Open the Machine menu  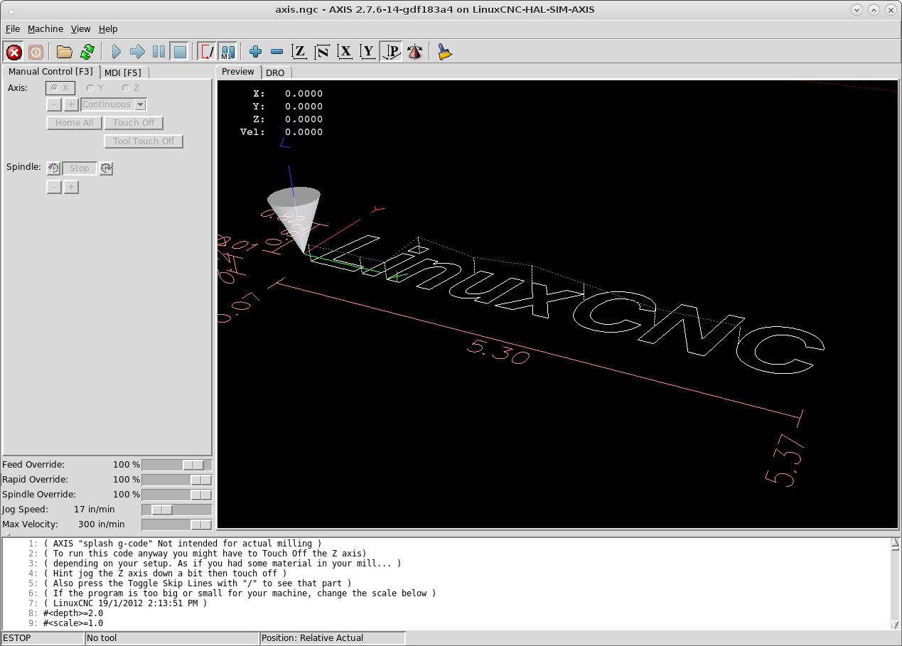click(45, 29)
